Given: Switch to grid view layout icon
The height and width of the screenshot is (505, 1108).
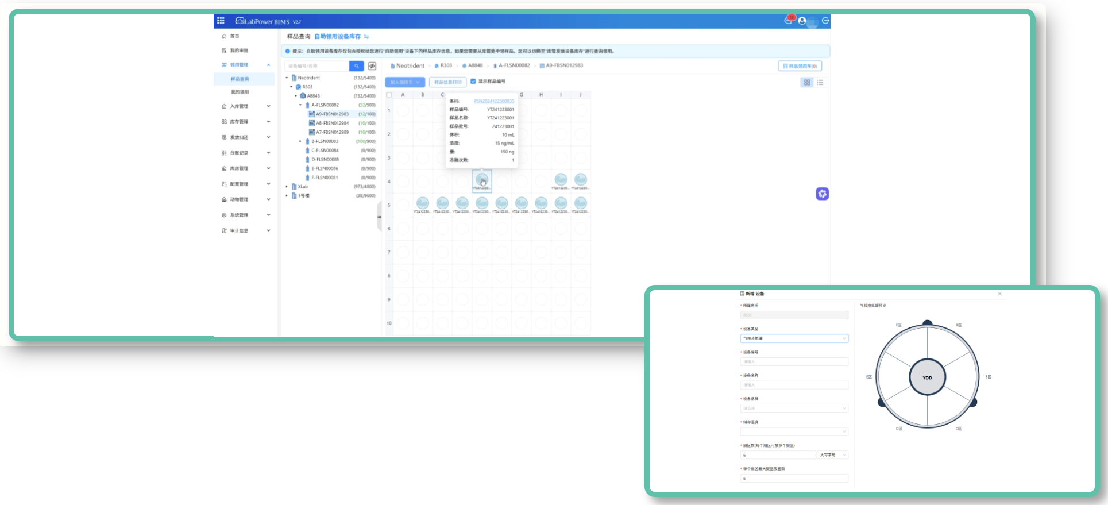Looking at the screenshot, I should pos(807,83).
